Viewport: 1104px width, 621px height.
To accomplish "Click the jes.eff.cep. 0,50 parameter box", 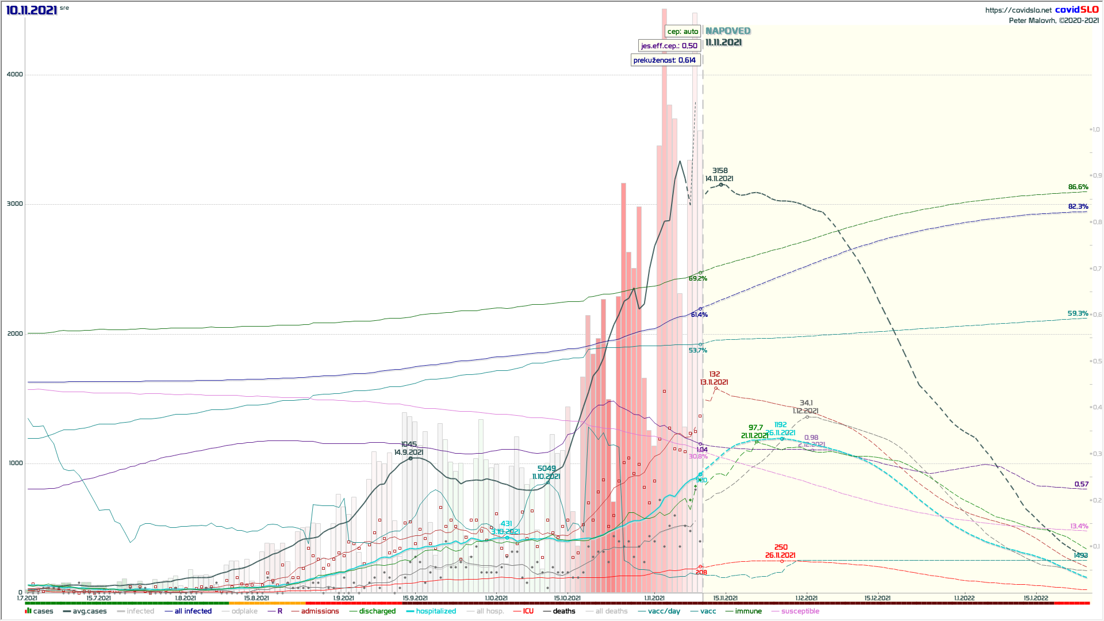I will [669, 46].
